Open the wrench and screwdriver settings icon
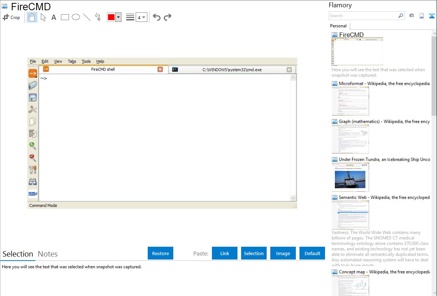437x296 pixels. pos(33,170)
